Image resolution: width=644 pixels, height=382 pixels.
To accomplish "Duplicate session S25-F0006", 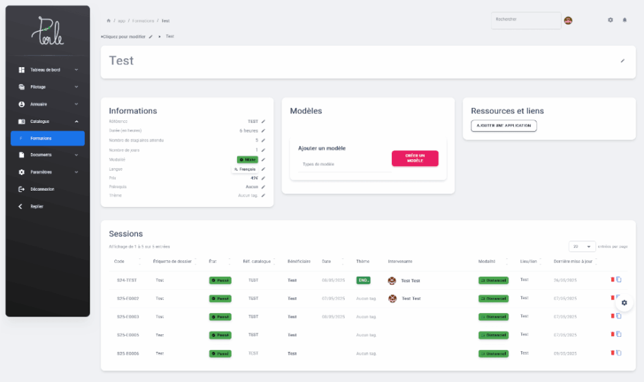I will tap(619, 353).
